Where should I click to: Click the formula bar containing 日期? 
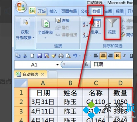[112, 64]
